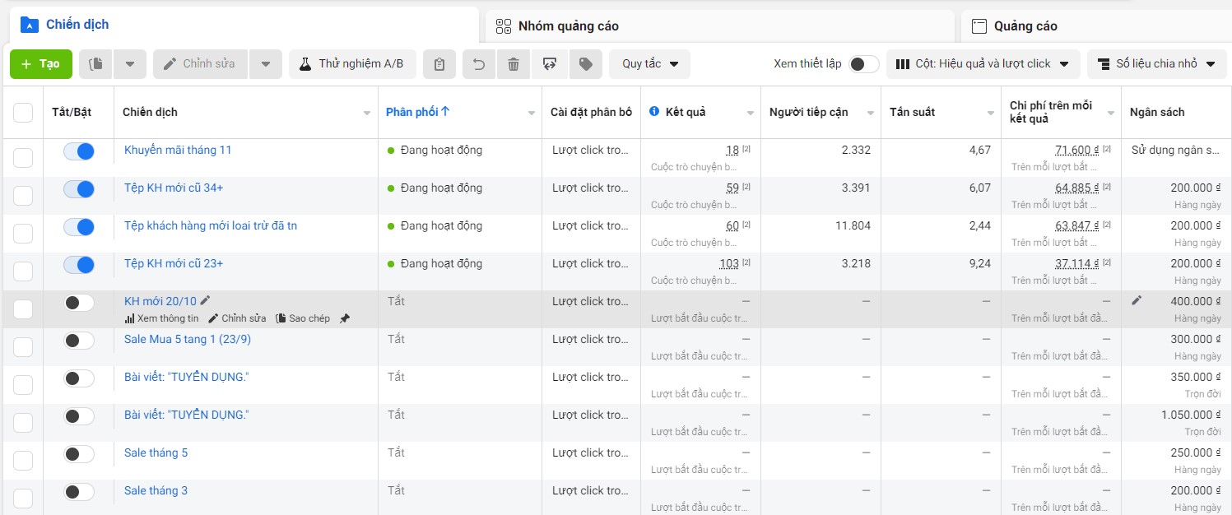1232x515 pixels.
Task: Pin the KH mới 20/10 campaign
Action: pyautogui.click(x=344, y=318)
